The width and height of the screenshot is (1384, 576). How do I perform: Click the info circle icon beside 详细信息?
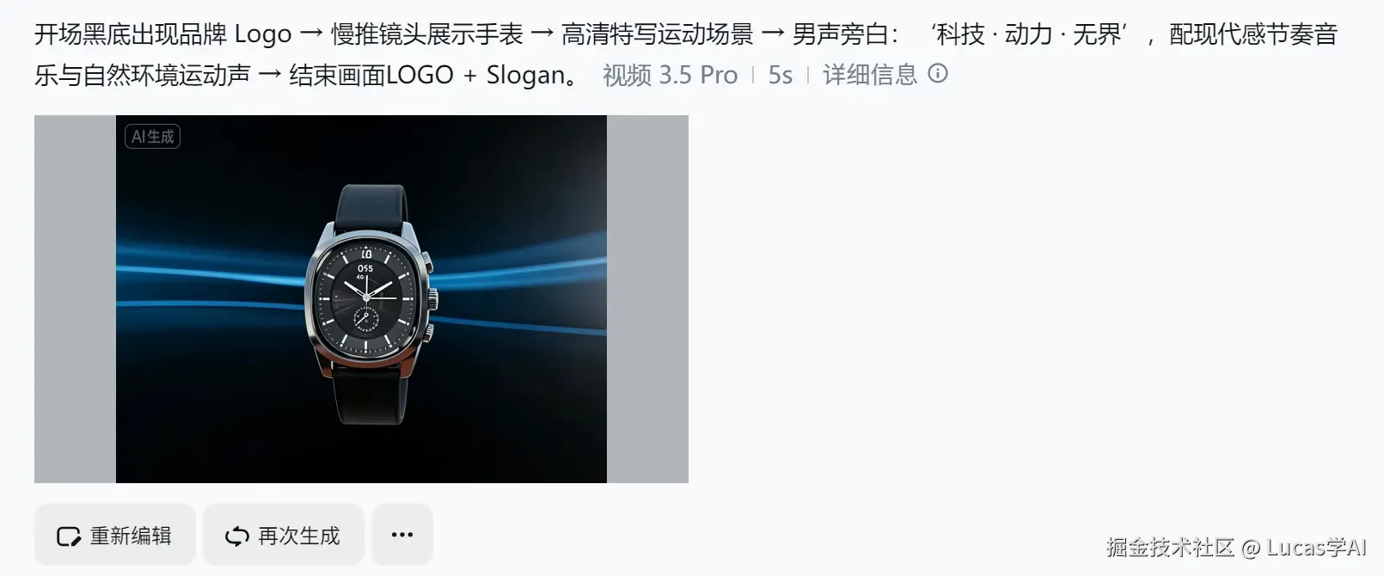pos(938,74)
